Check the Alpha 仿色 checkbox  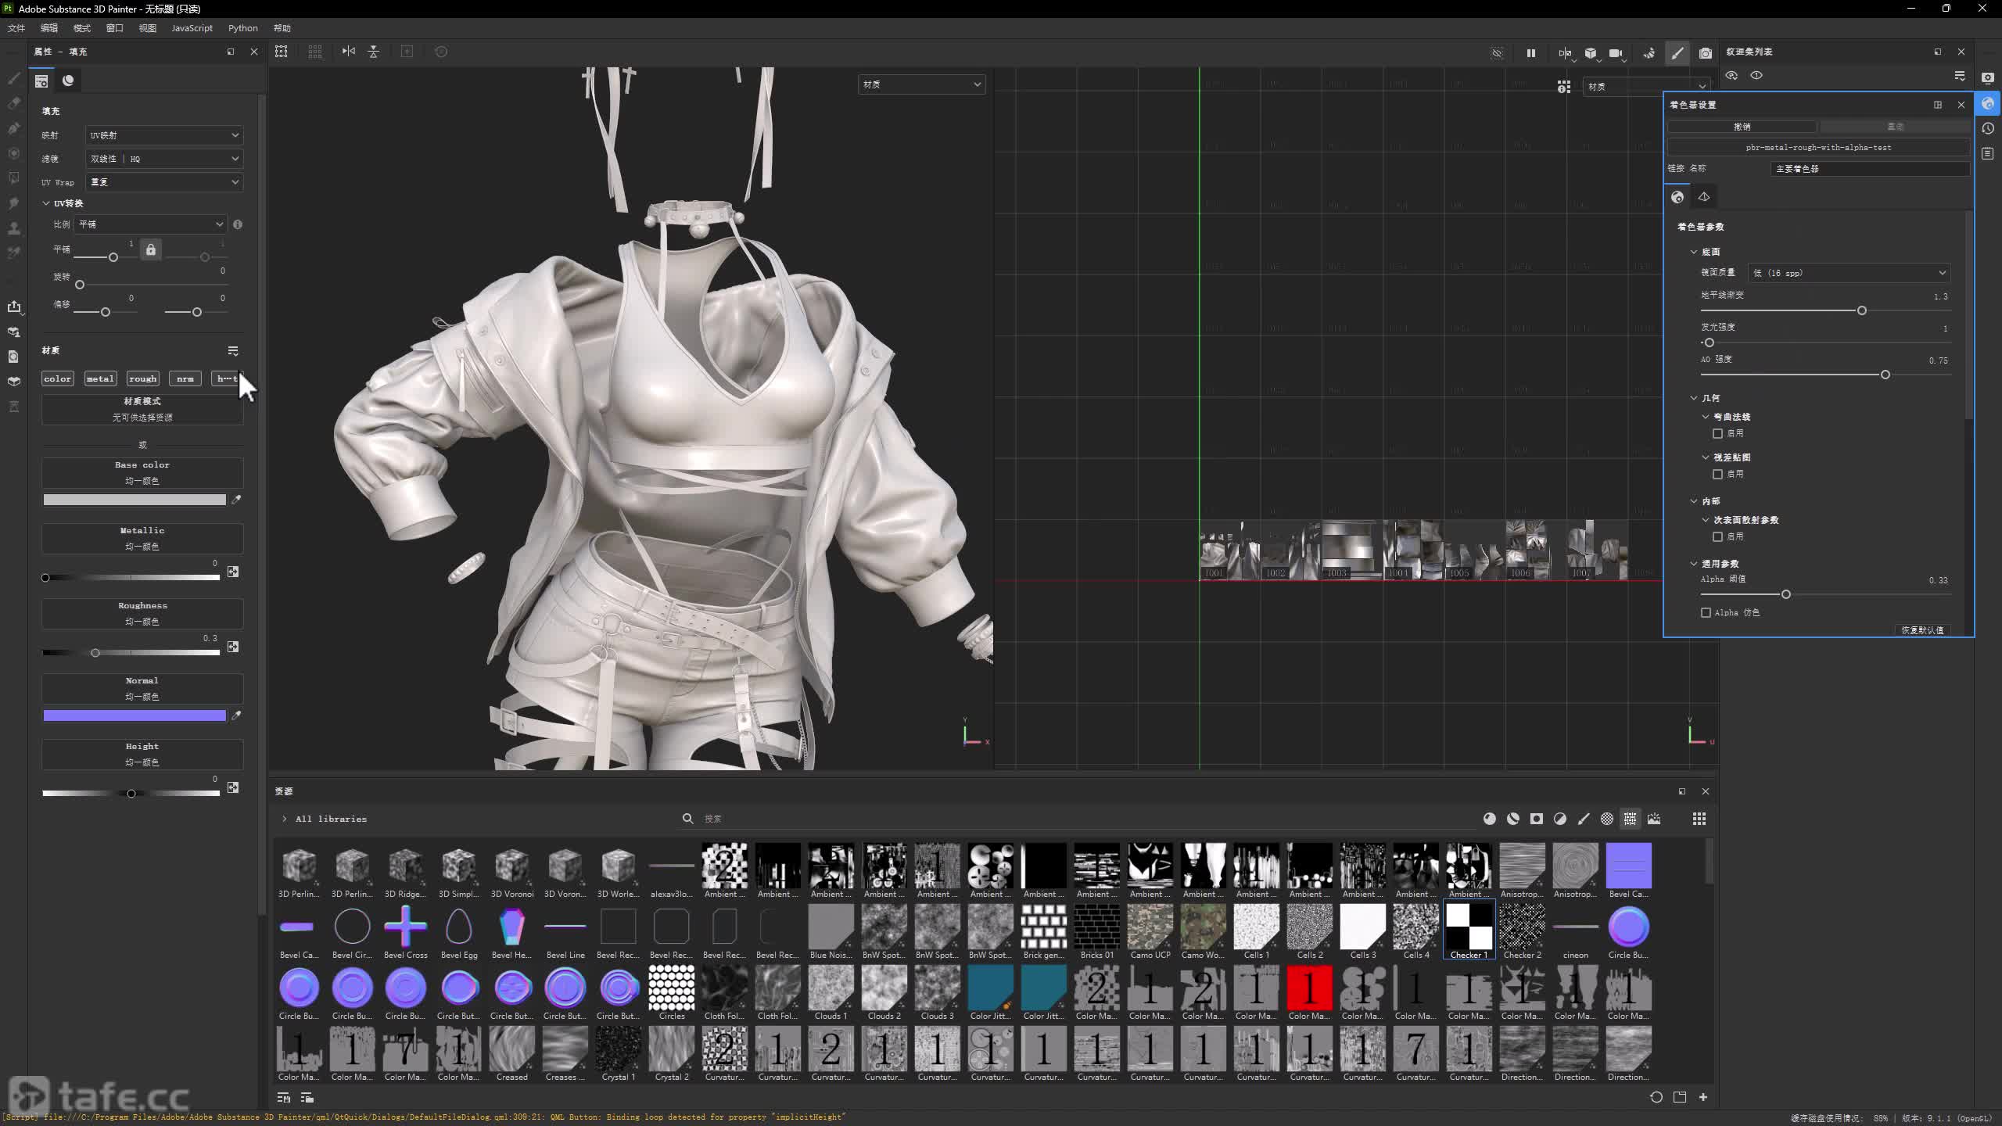[x=1706, y=612]
